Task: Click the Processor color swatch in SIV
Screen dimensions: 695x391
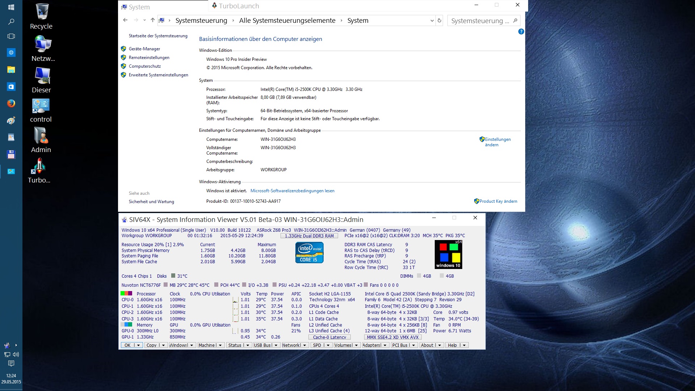Action: 126,294
